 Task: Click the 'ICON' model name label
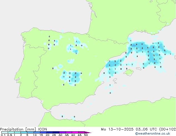[42, 129]
